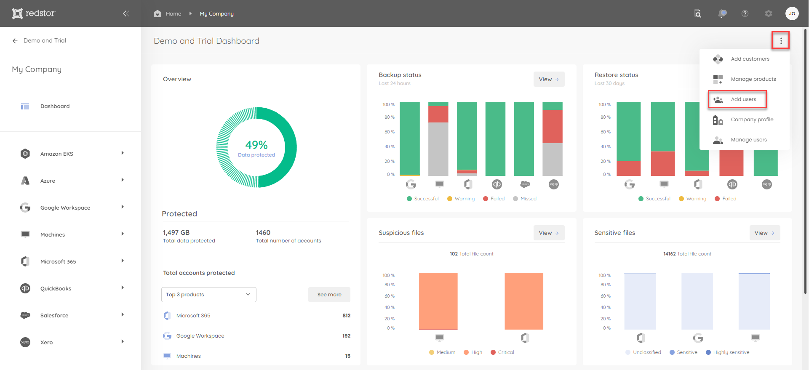The image size is (809, 370).
Task: Expand the Amazon EKS submenu arrow
Action: 123,153
